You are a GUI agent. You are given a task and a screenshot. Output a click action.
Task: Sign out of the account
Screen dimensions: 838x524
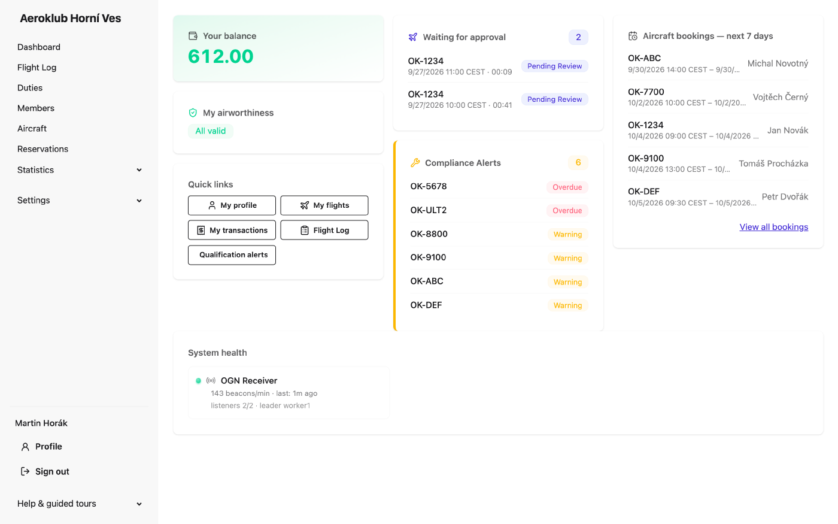tap(45, 472)
